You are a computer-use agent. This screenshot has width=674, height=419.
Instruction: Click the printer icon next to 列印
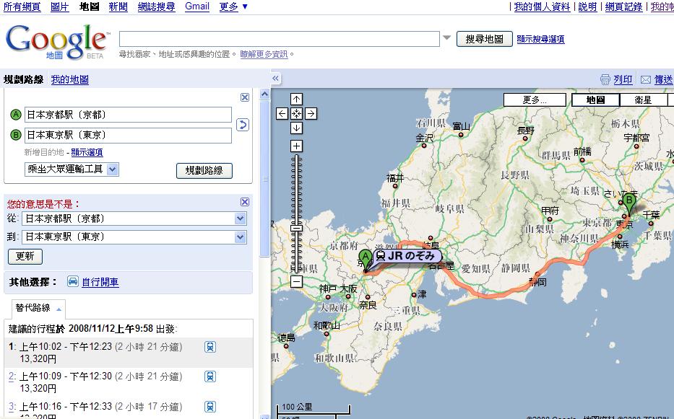(605, 79)
